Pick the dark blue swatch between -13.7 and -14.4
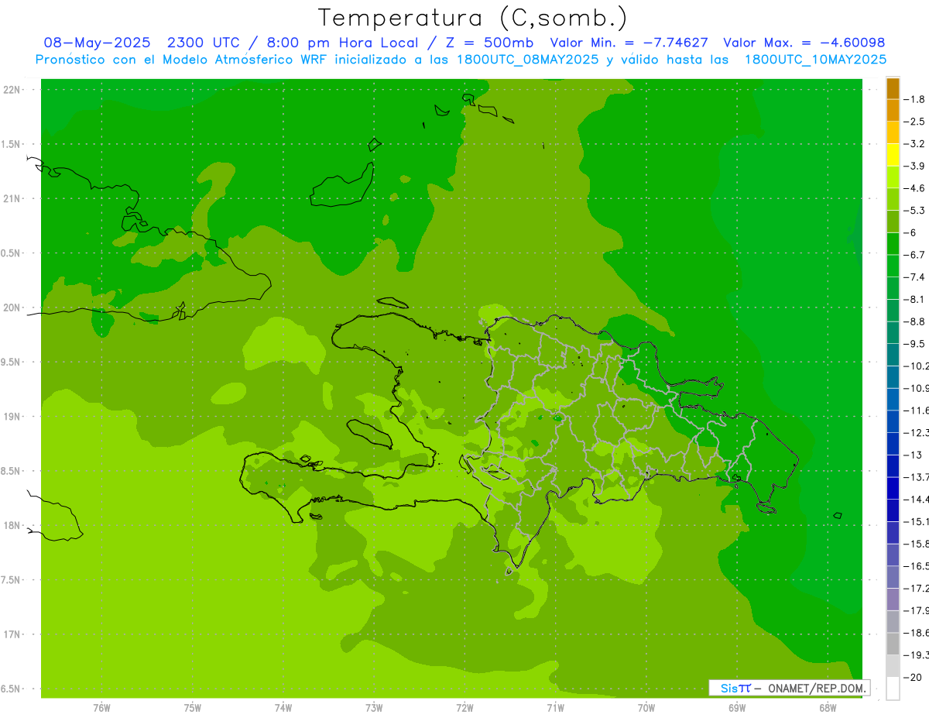 point(893,488)
